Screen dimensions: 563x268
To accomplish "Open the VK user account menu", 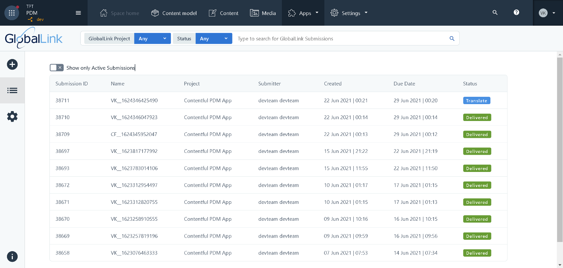I will point(547,13).
